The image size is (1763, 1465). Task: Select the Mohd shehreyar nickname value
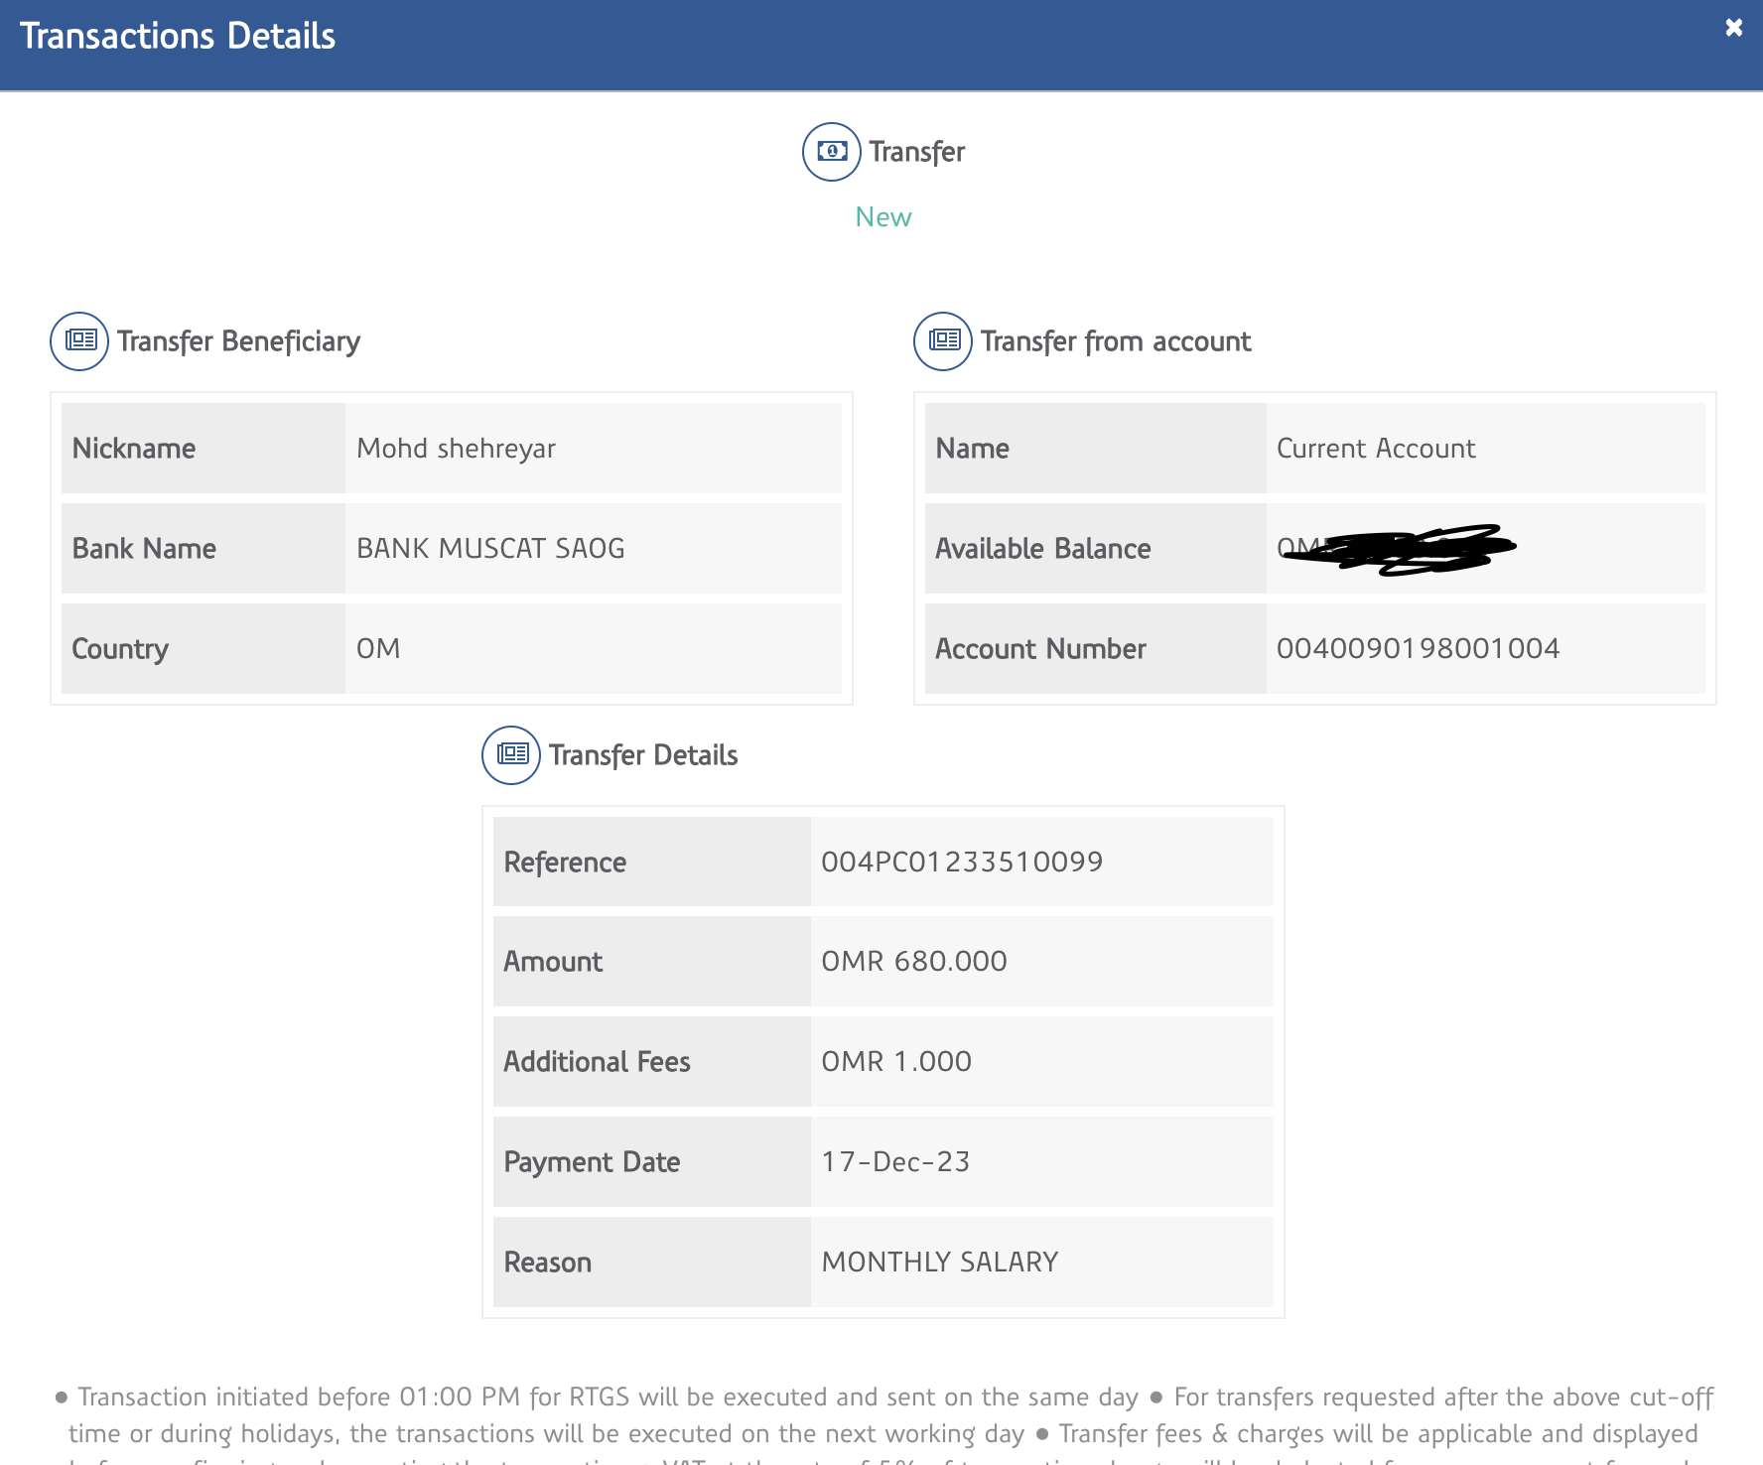[x=456, y=449]
